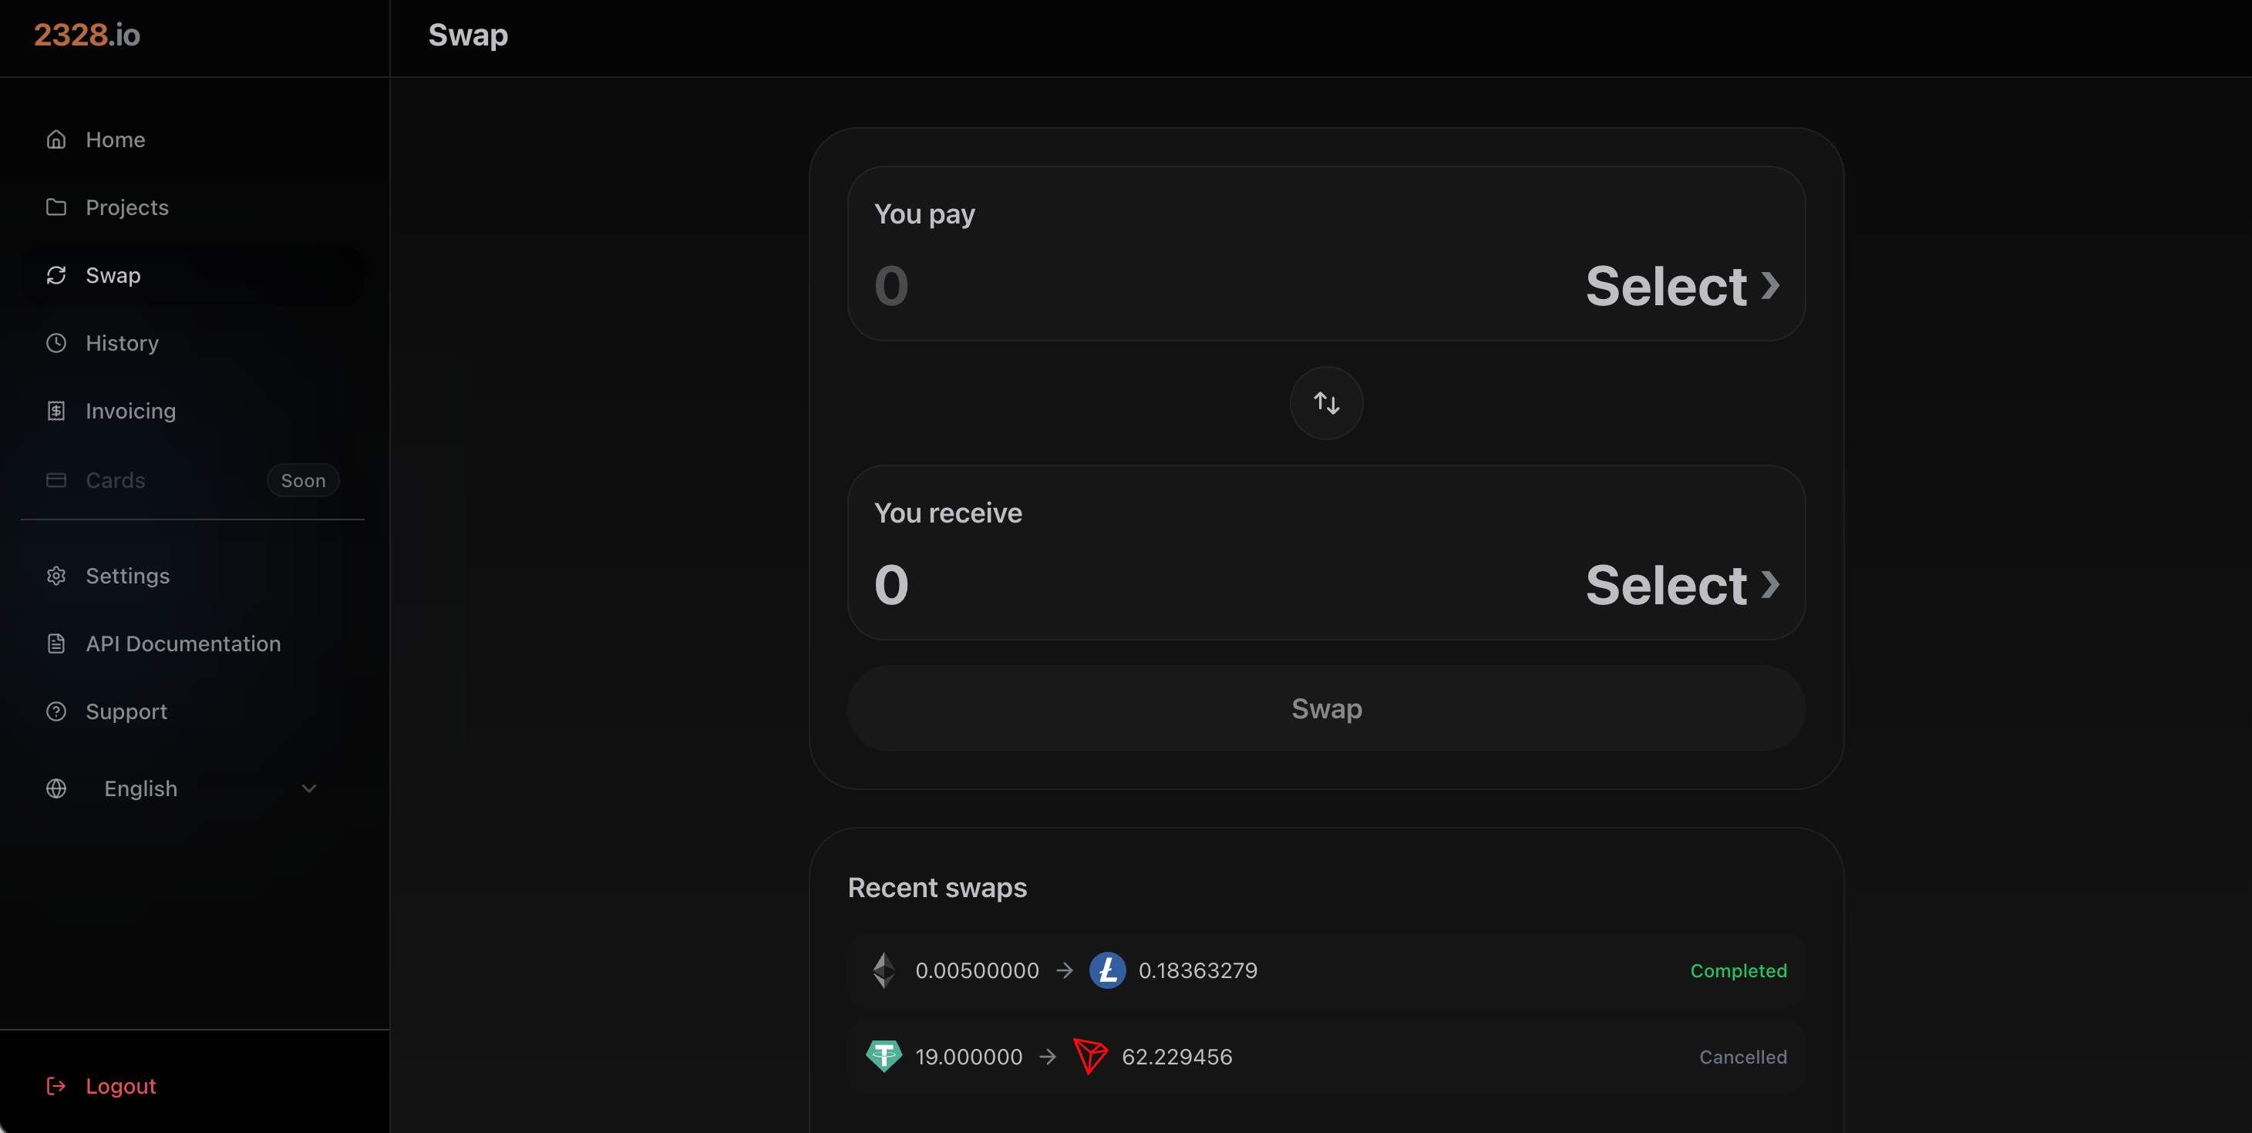
Task: Click the Tether icon in recent swaps
Action: 884,1056
